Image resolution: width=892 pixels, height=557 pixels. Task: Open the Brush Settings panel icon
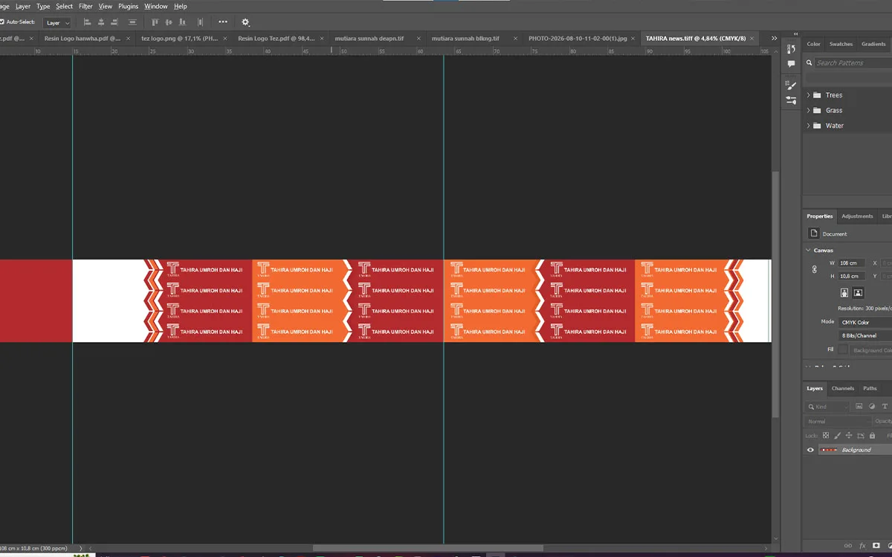point(791,86)
